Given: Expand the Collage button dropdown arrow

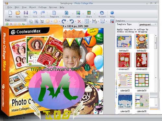Looking at the screenshot, I should (73, 14).
